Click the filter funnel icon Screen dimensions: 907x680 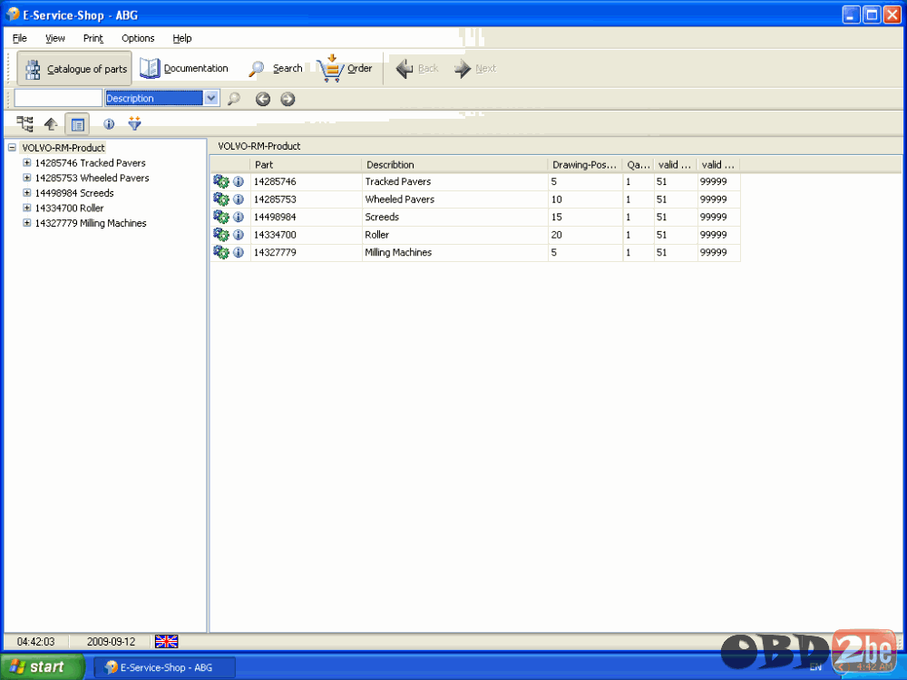point(135,123)
